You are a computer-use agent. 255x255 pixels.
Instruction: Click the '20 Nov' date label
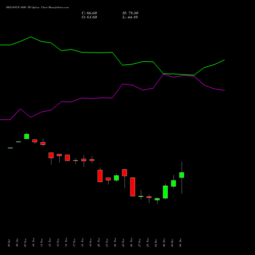point(99,243)
